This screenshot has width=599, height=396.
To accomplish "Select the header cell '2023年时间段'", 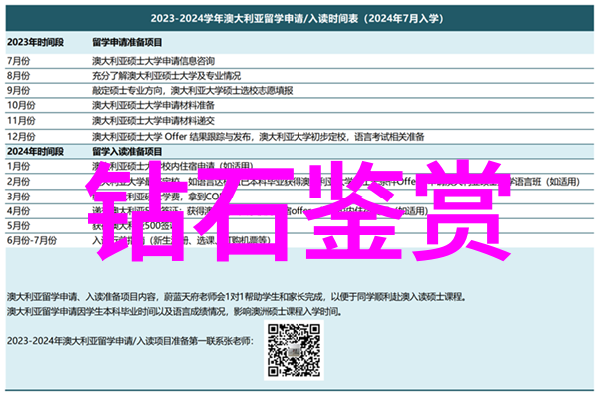I will pyautogui.click(x=36, y=42).
